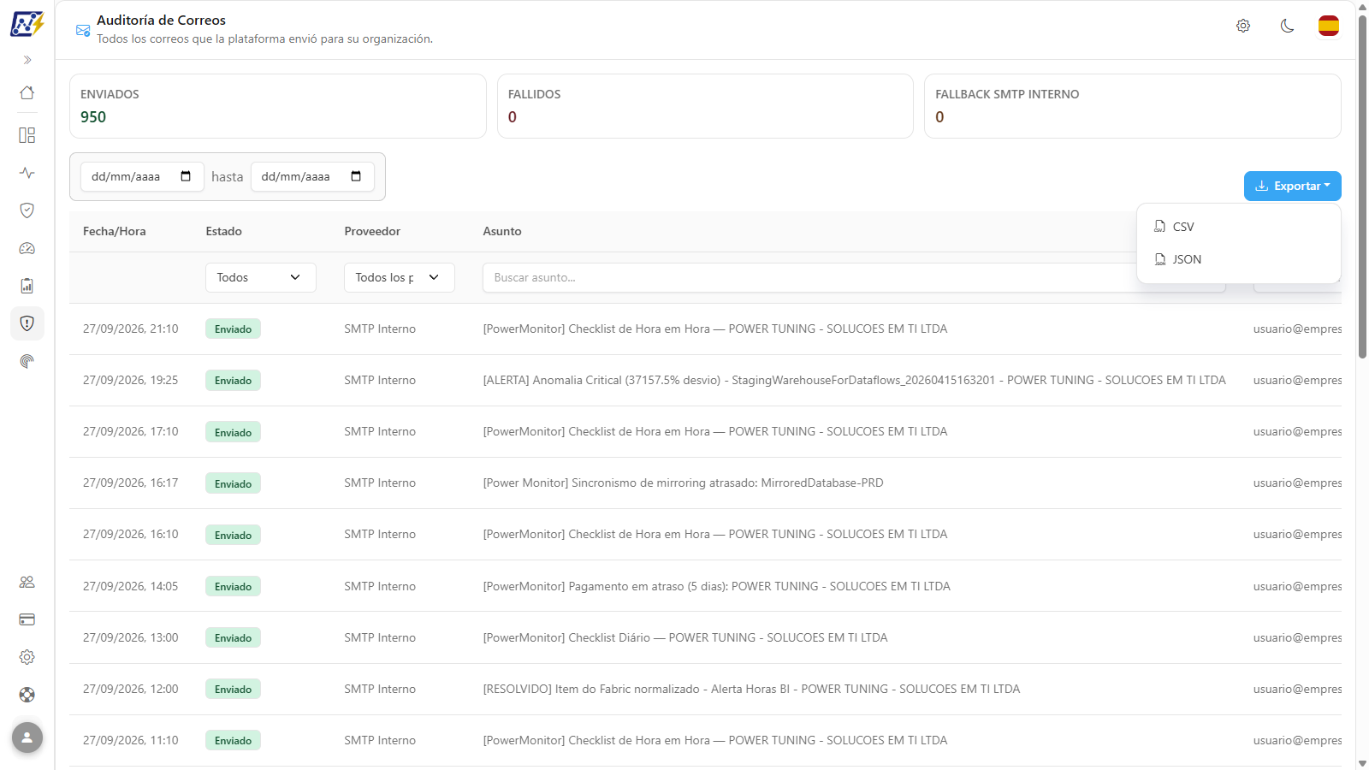
Task: Click the Fecha/Hora column header
Action: (115, 231)
